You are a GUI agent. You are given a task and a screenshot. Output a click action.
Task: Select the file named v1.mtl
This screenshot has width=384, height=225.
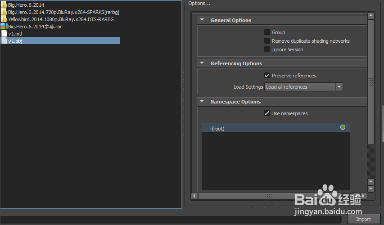[15, 34]
